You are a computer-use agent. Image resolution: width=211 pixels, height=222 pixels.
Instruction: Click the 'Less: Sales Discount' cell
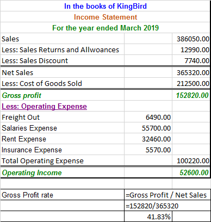63,60
